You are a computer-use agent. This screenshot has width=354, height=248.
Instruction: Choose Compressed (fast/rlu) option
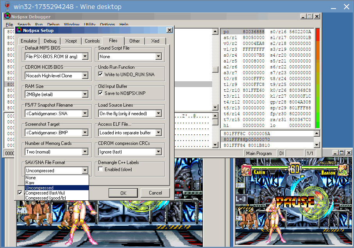coord(57,193)
